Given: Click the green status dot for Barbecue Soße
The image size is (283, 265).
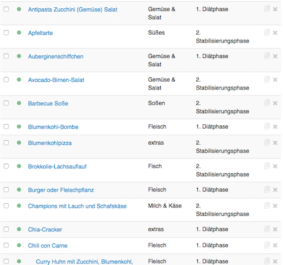Looking at the screenshot, I should (x=19, y=103).
